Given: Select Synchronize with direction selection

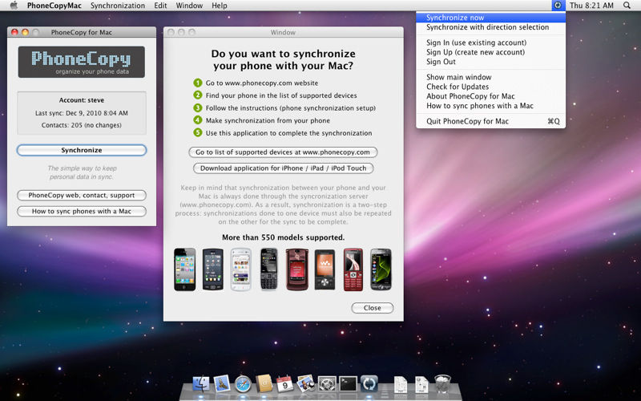Looking at the screenshot, I should pyautogui.click(x=490, y=27).
